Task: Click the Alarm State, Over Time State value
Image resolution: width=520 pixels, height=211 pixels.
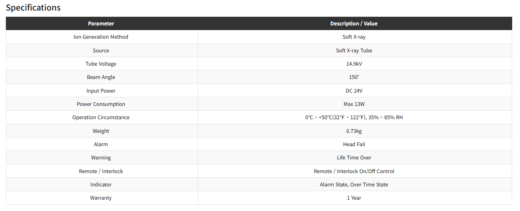Action: (x=354, y=184)
